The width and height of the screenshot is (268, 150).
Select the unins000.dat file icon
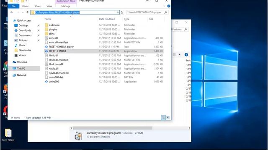(46, 77)
